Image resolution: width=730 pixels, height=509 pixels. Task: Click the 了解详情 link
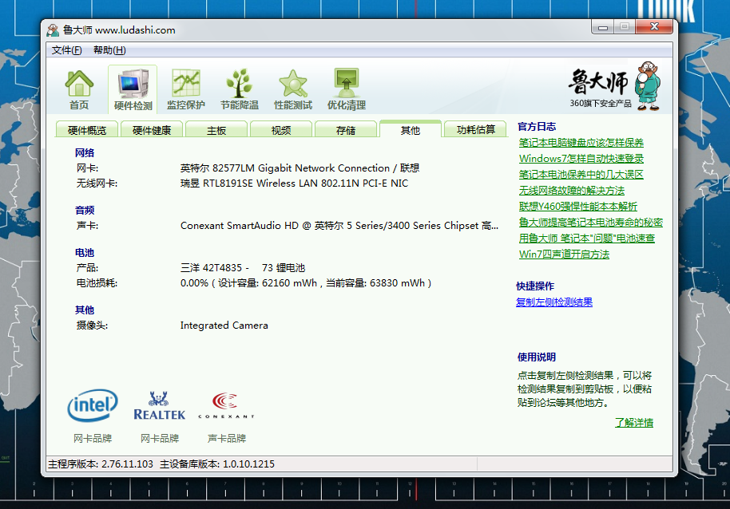634,423
